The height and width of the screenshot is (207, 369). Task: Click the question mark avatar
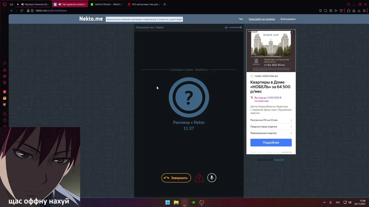(189, 97)
